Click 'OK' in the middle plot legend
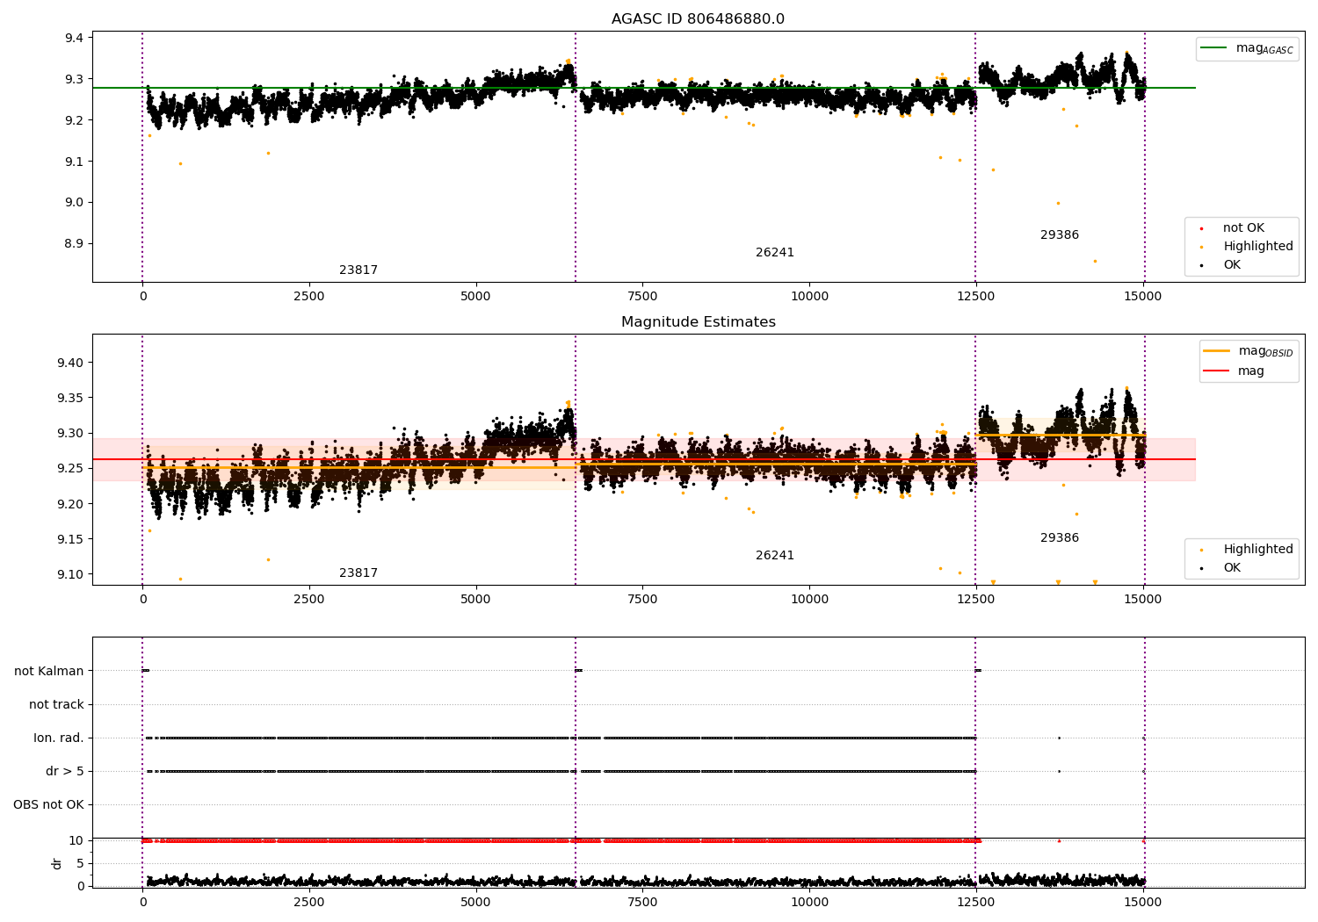Image resolution: width=1318 pixels, height=922 pixels. pos(1232,568)
